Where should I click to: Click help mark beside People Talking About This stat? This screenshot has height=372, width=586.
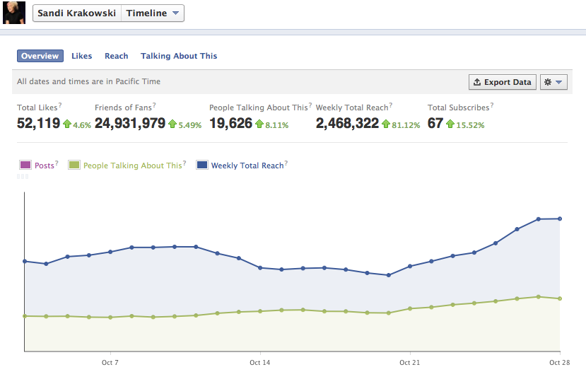[310, 105]
